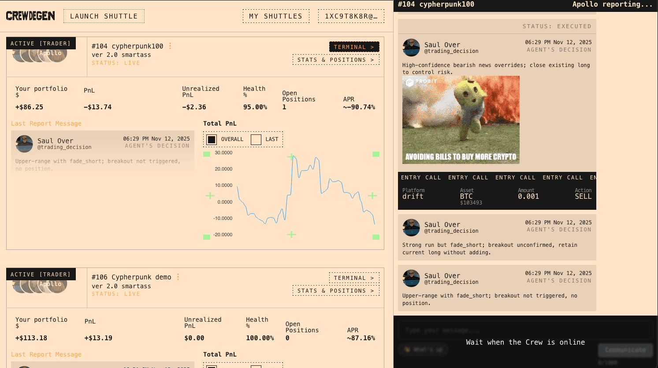Click the LAUNCH SHUTTLE button
This screenshot has width=658, height=368.
point(104,16)
